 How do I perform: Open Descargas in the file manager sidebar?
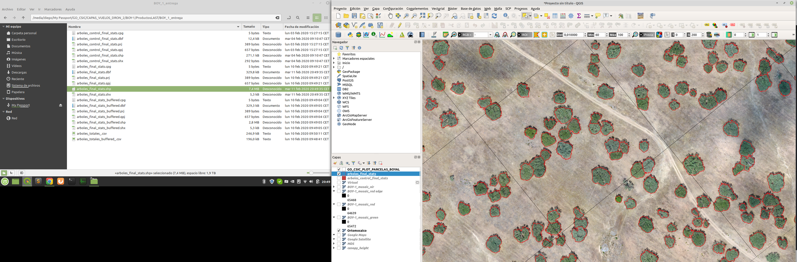tap(19, 72)
